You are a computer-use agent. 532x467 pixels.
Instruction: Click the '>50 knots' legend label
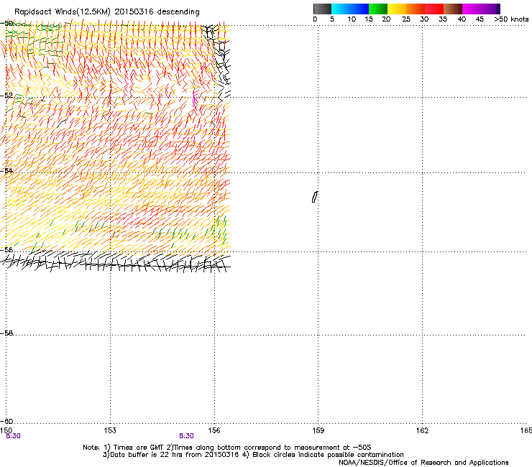pyautogui.click(x=511, y=19)
